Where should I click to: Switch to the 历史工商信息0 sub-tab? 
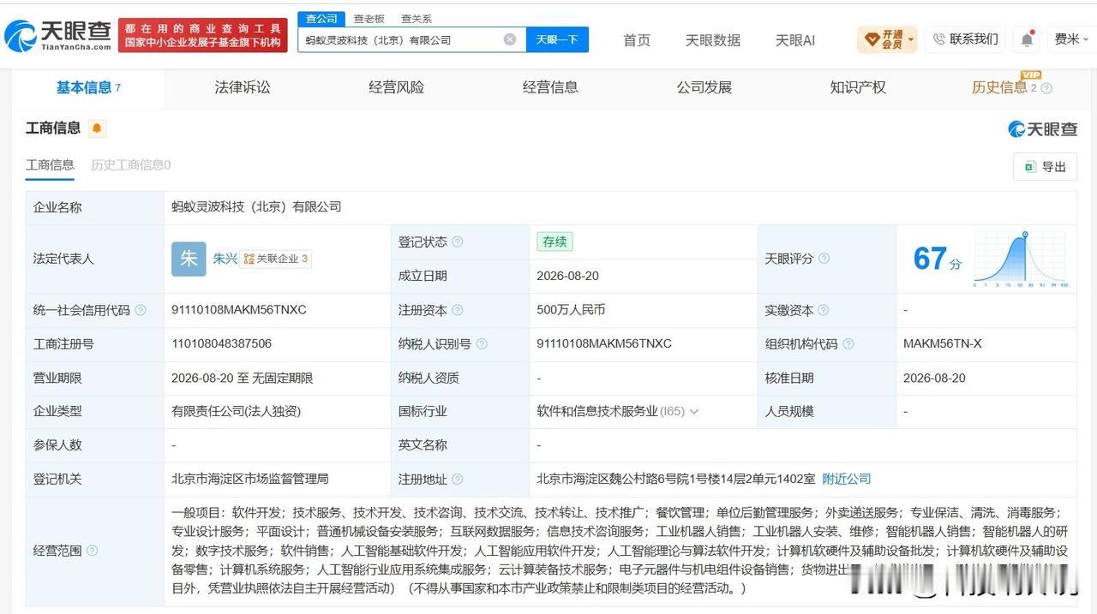coord(131,164)
